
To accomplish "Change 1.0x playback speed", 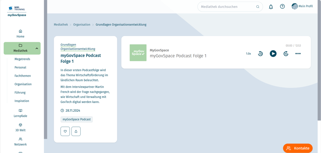I will pos(248,54).
